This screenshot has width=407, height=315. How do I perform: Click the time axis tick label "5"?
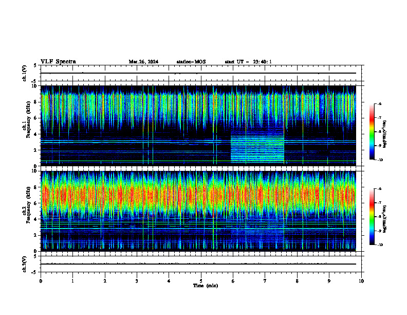201,281
